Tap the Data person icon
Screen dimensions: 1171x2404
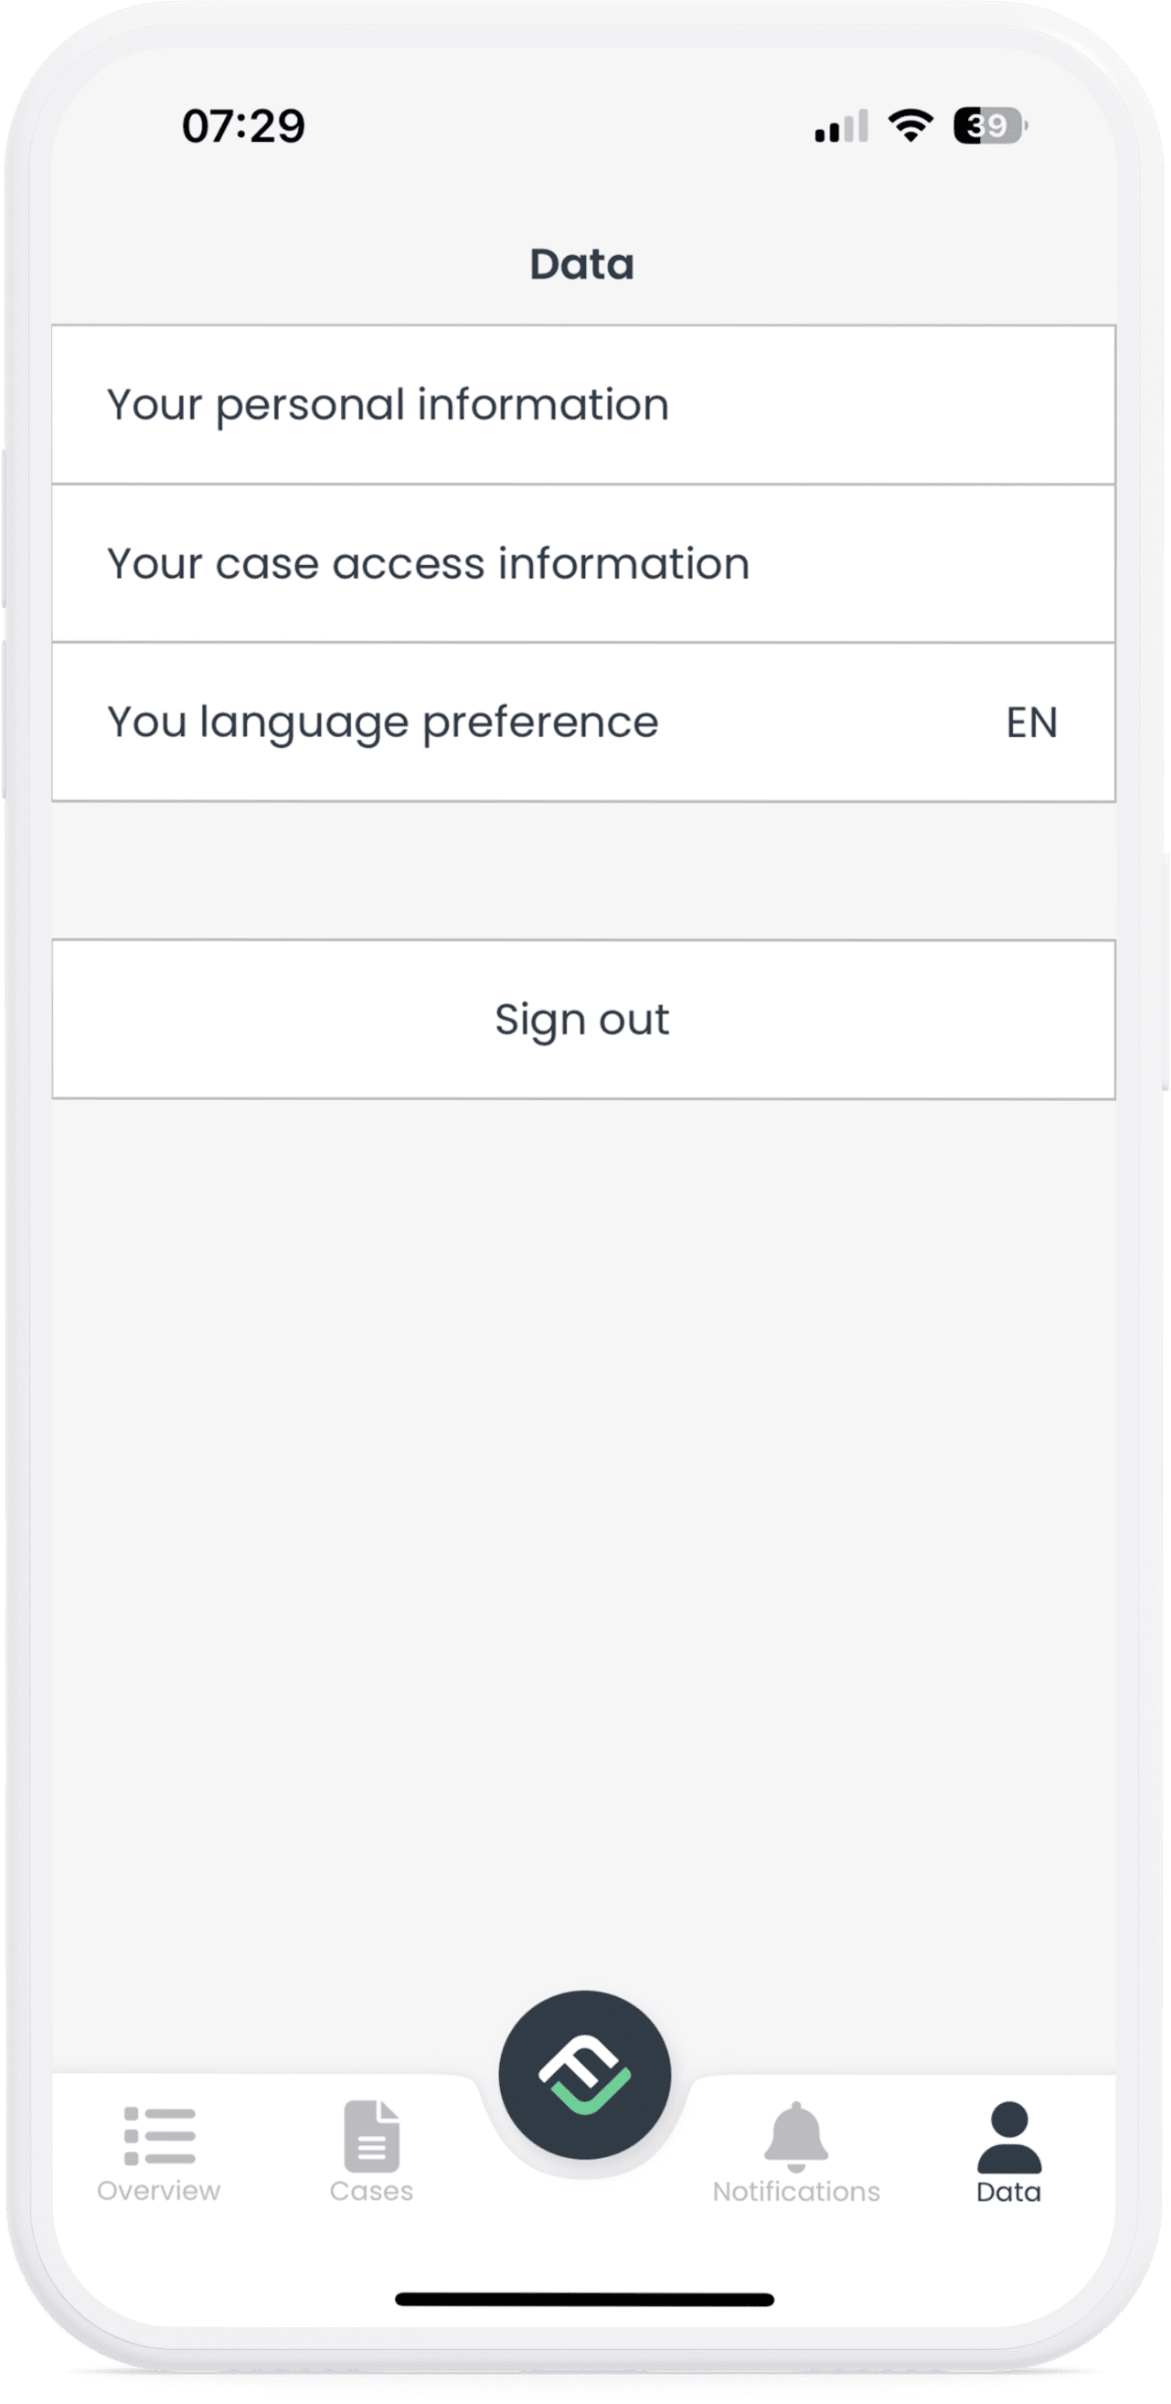click(x=1008, y=2136)
